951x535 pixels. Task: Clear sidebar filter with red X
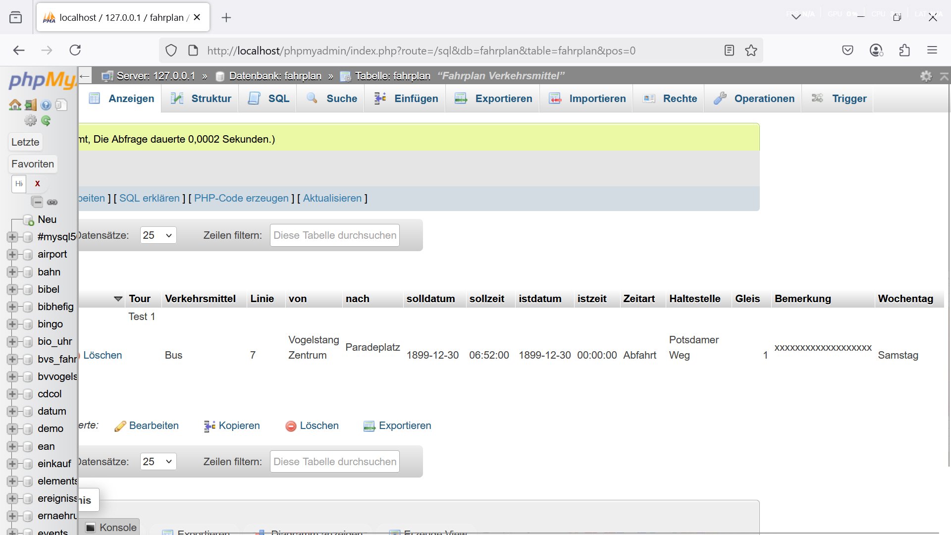pos(37,184)
